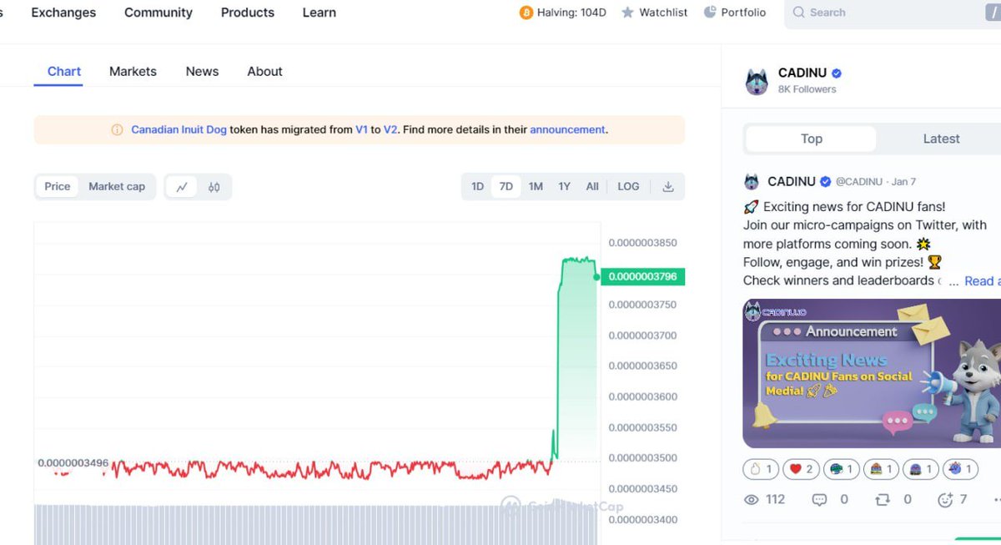This screenshot has height=545, width=1001.
Task: Open the Watchlist page
Action: tap(663, 13)
